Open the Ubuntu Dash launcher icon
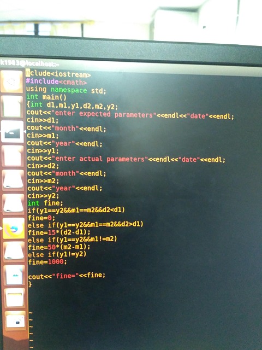The image size is (262, 350). [x=11, y=81]
